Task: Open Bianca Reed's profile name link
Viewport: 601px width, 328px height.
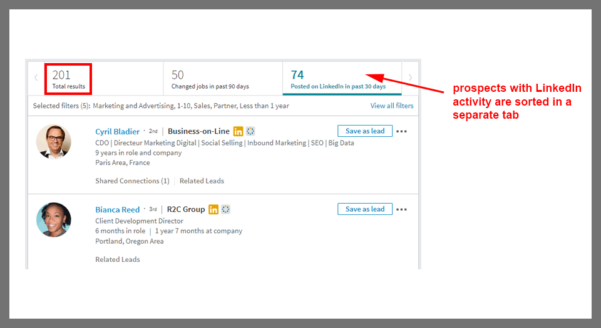Action: [x=116, y=210]
